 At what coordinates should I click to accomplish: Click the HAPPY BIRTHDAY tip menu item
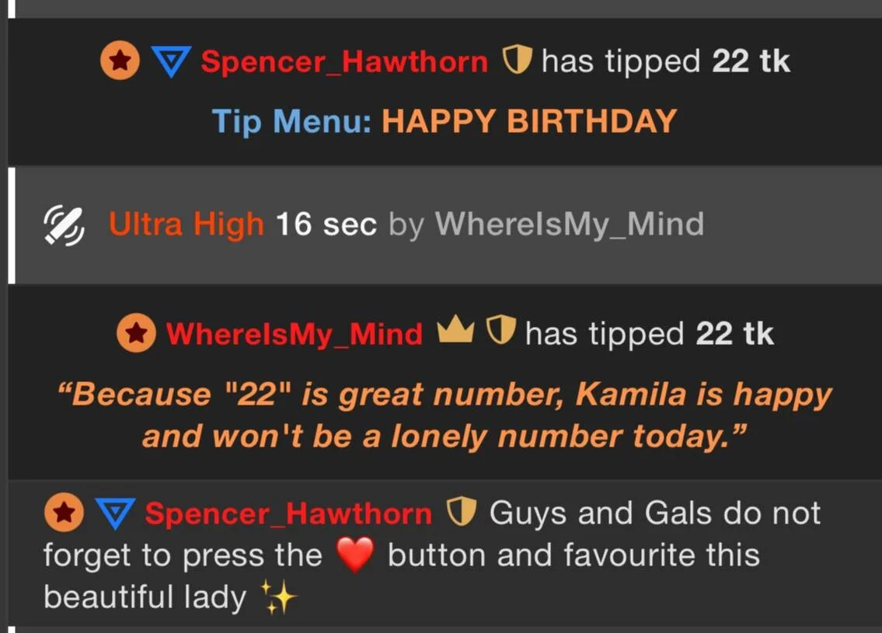pyautogui.click(x=529, y=121)
